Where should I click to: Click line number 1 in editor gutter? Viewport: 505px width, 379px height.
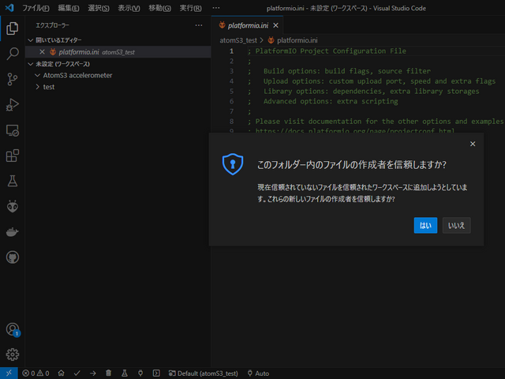tap(231, 51)
